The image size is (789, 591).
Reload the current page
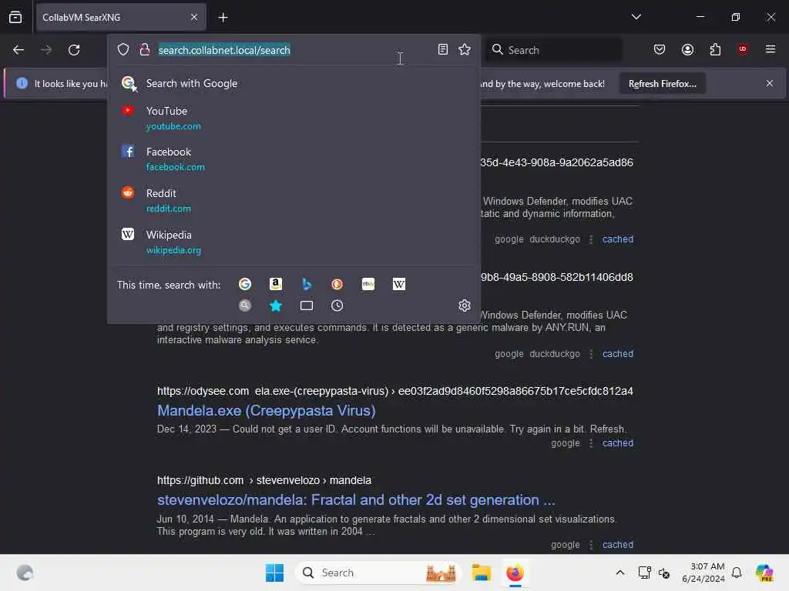coord(74,50)
